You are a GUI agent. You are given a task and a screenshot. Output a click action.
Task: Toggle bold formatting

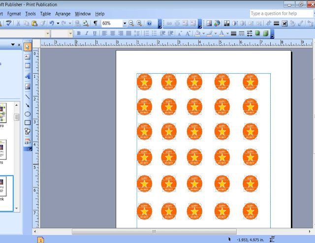click(x=79, y=33)
